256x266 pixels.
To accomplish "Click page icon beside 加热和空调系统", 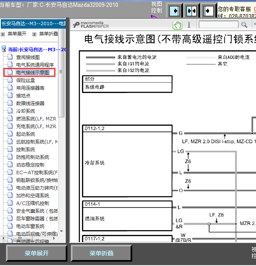I will tap(10, 195).
